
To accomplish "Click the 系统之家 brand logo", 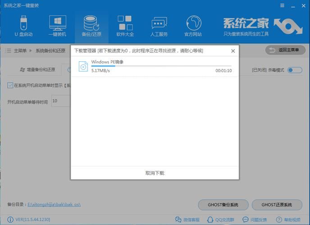I will [263, 27].
